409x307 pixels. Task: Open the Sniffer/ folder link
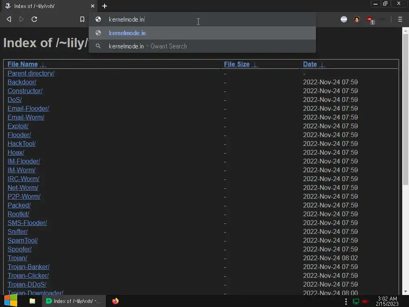click(x=18, y=231)
